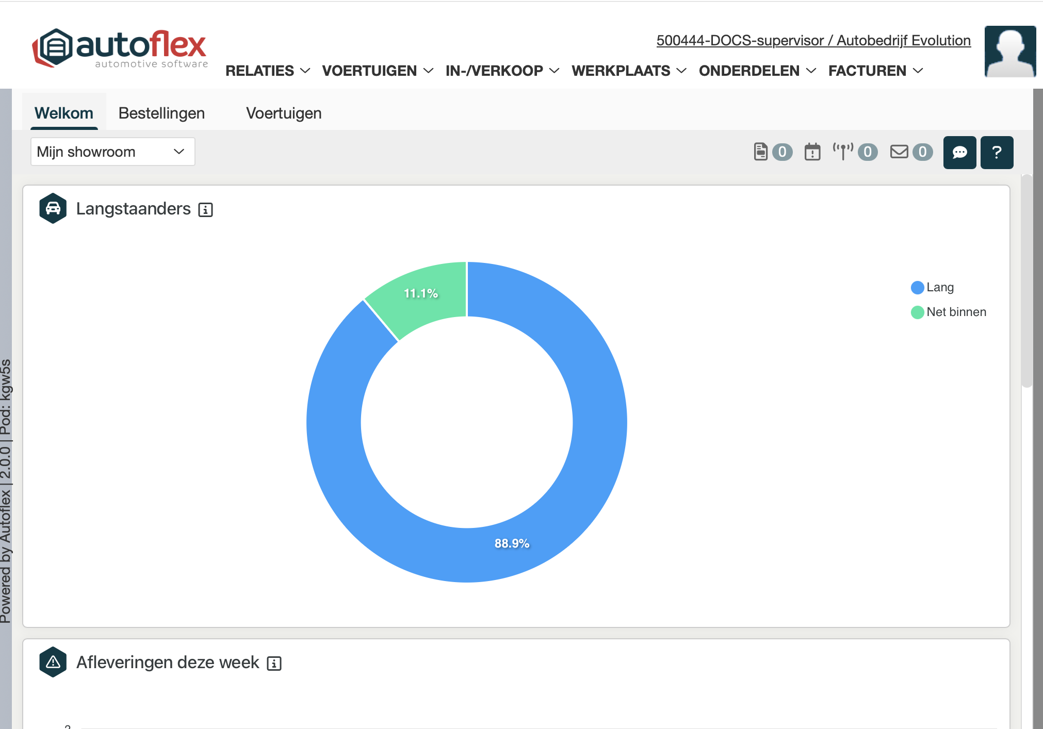Toggle the Lang legend entry
This screenshot has width=1043, height=729.
(933, 288)
